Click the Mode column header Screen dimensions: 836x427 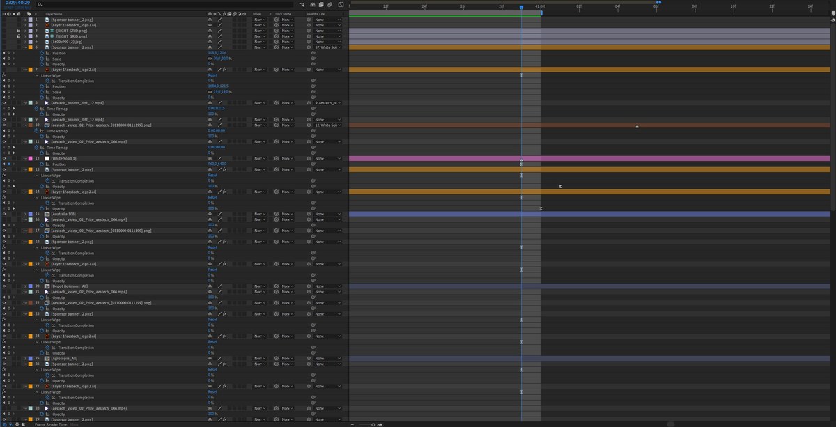[x=257, y=14]
